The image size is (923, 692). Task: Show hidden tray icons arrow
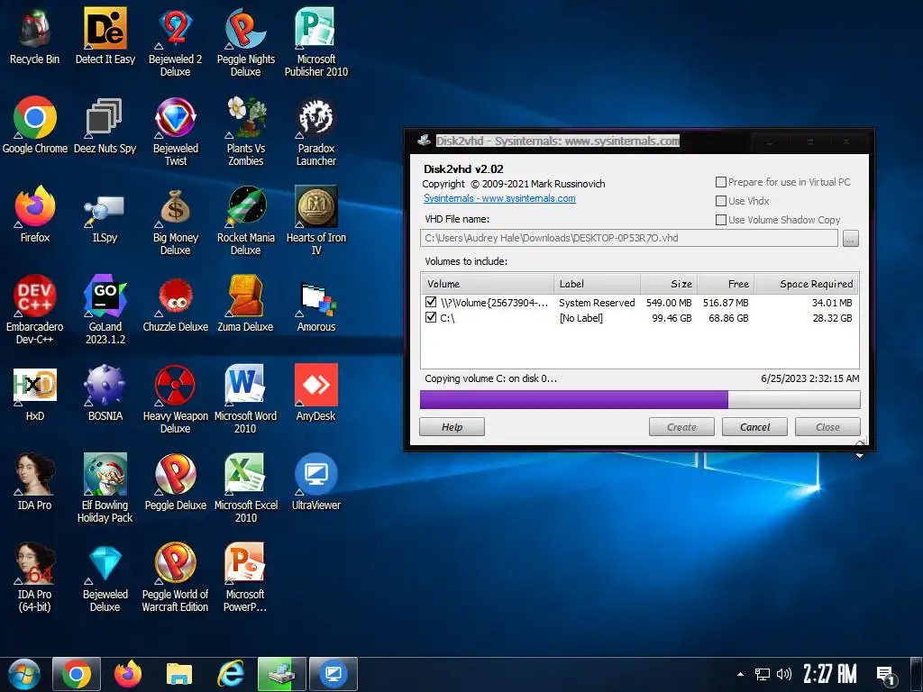(x=740, y=674)
